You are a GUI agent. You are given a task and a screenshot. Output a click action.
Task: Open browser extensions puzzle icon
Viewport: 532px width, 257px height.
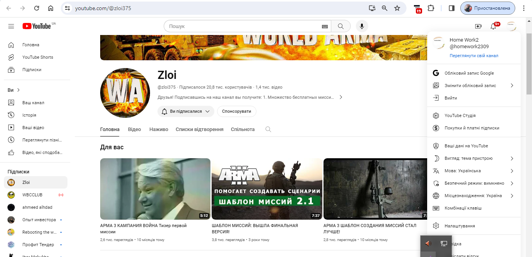click(x=431, y=8)
